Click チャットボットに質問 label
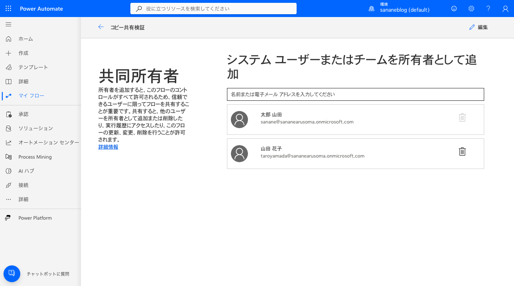 pyautogui.click(x=48, y=274)
